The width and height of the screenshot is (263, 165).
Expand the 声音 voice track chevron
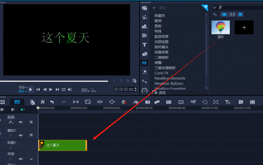click(x=31, y=159)
